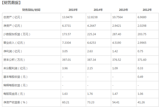Click the 2014年 column header
Screen dimensions: 159x107
[x=98, y=10]
